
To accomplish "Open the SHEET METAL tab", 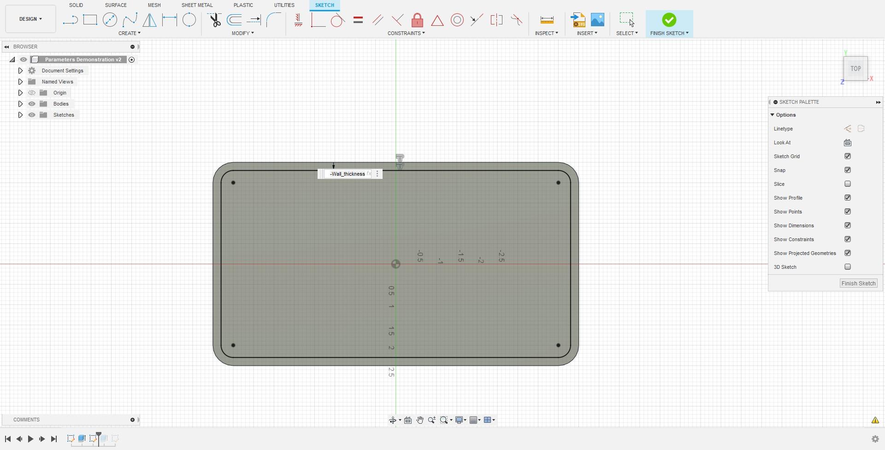I will click(x=197, y=5).
